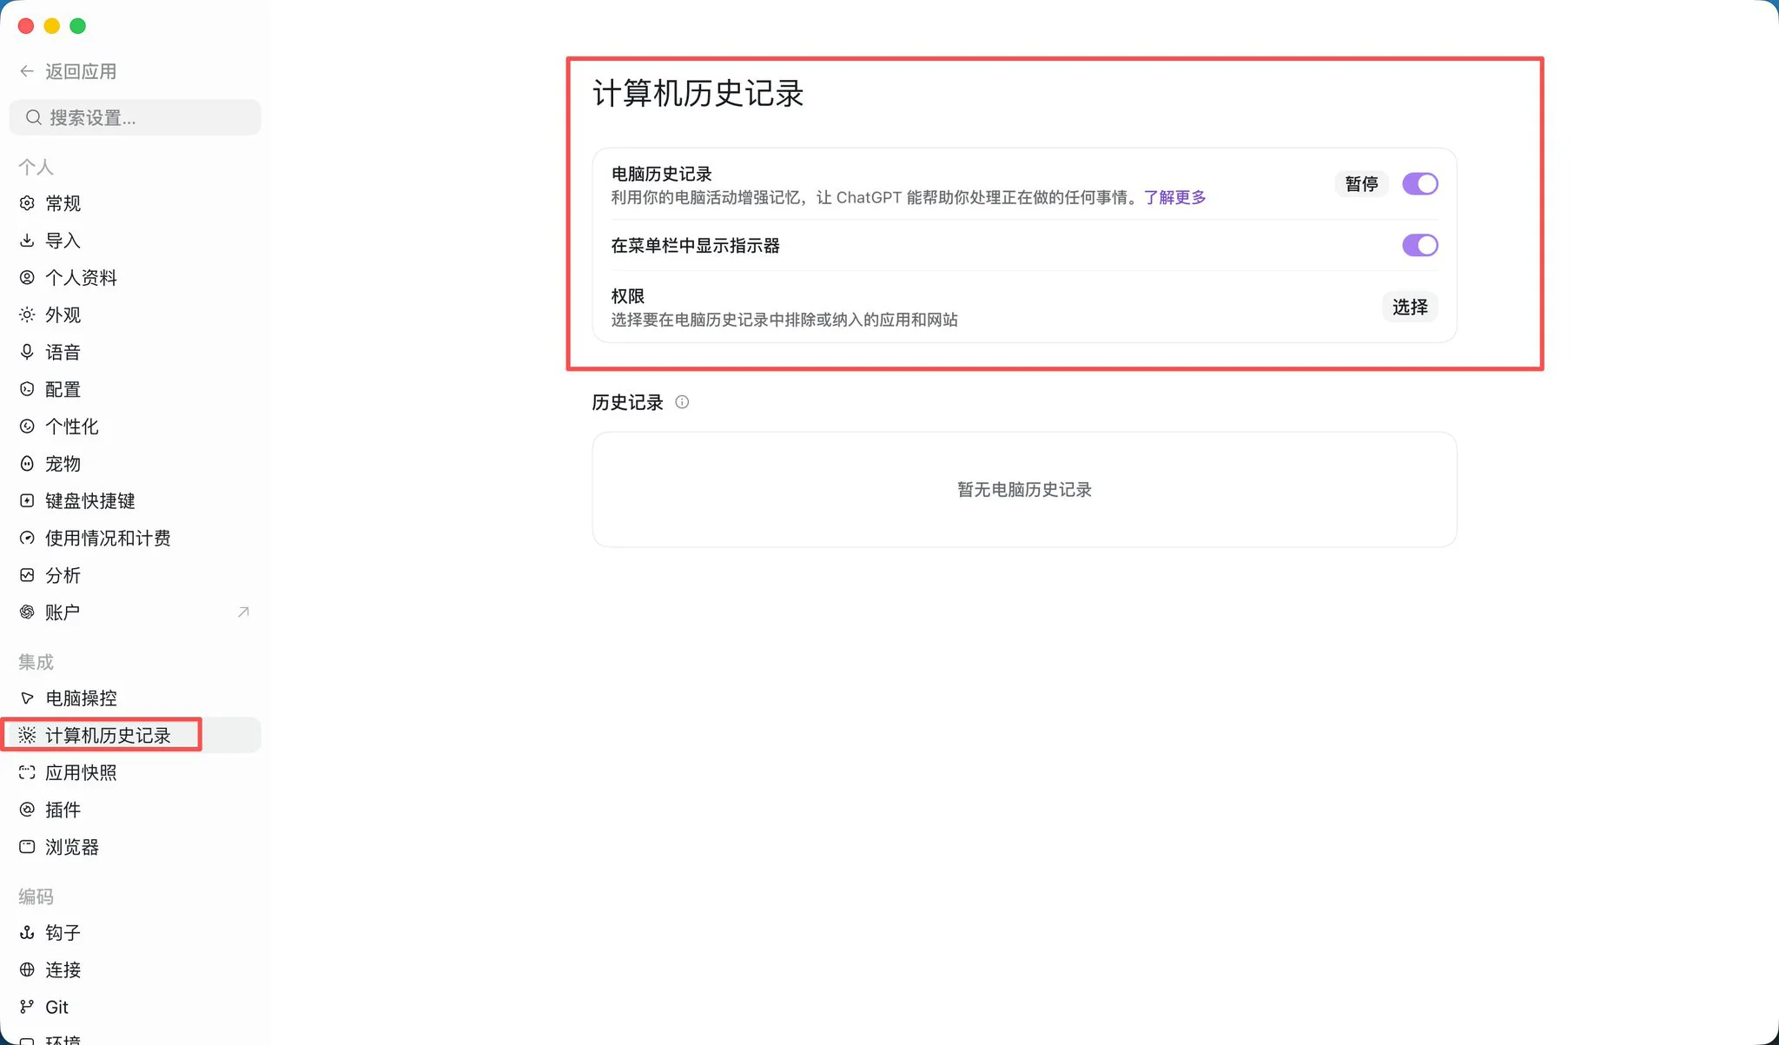The width and height of the screenshot is (1779, 1045).
Task: Click the branch icon next to Git
Action: point(27,1007)
